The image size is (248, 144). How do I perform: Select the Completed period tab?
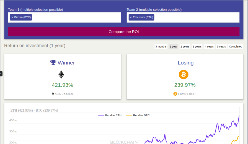pyautogui.click(x=236, y=47)
